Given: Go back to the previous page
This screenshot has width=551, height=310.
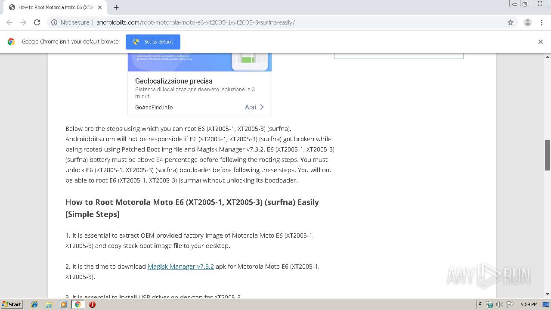Looking at the screenshot, I should point(9,22).
